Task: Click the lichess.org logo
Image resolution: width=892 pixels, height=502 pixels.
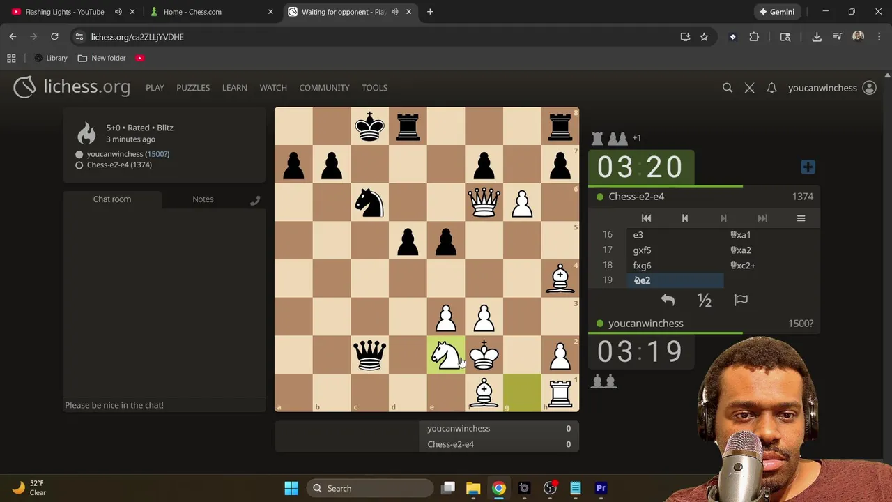Action: [72, 87]
